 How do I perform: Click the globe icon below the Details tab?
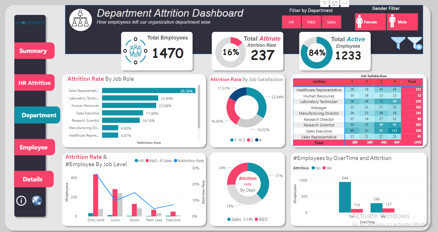(x=37, y=201)
